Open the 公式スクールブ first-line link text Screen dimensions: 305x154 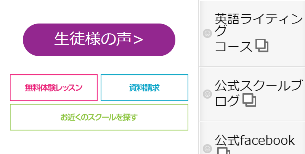[258, 85]
